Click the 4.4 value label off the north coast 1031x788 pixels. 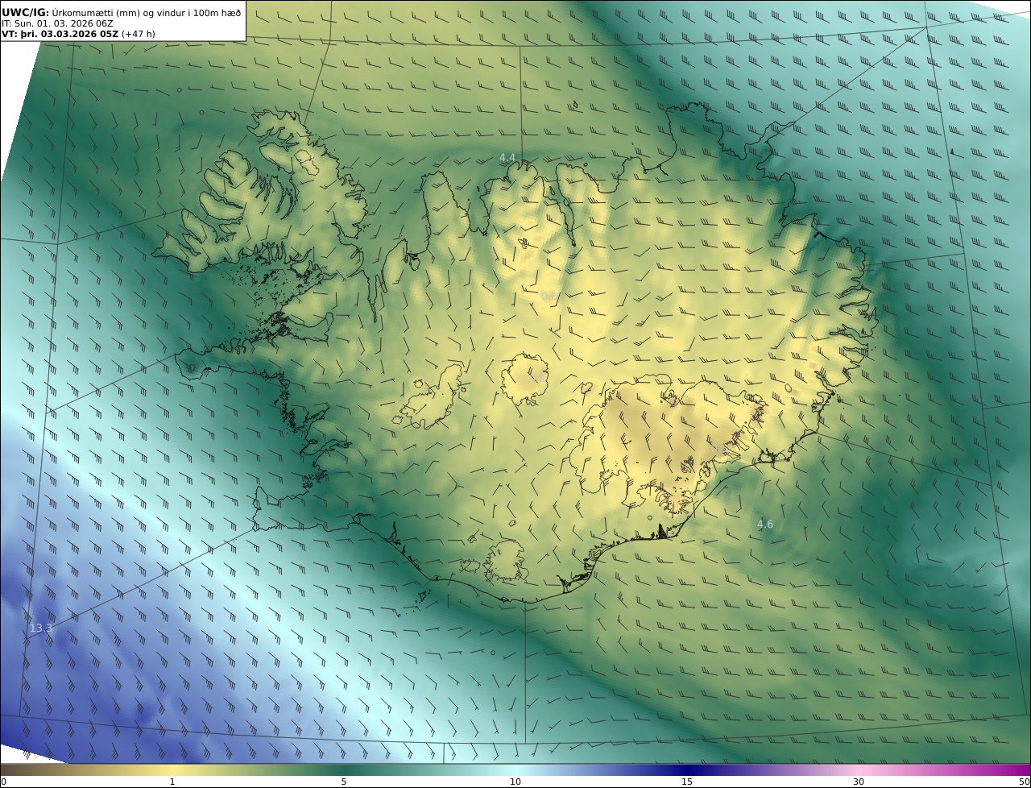tap(507, 157)
